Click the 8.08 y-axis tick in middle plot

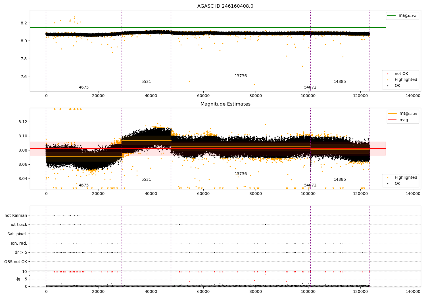pos(23,150)
